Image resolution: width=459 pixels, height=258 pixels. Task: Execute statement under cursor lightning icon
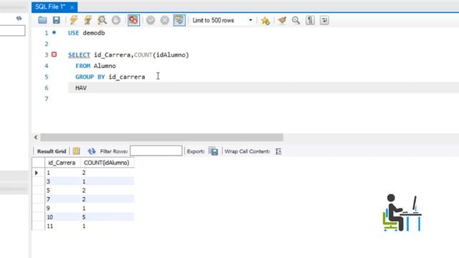click(x=87, y=20)
